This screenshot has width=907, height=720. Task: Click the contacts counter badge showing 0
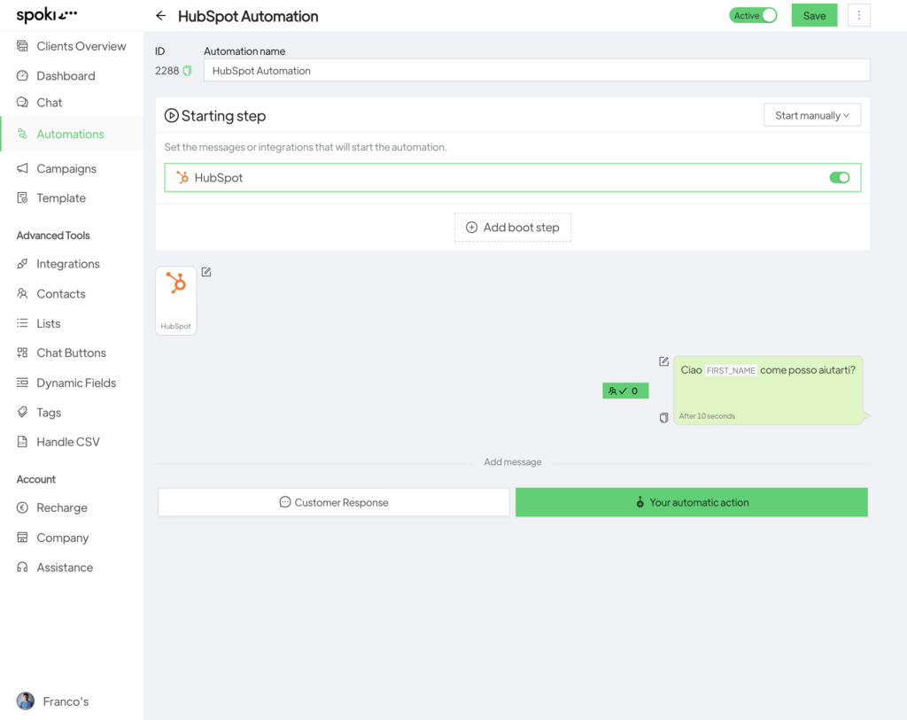coord(625,391)
